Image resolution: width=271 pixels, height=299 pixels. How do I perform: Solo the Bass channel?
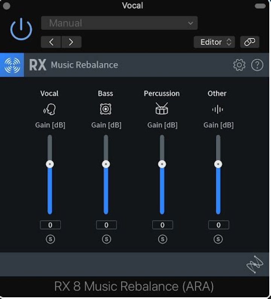106,239
